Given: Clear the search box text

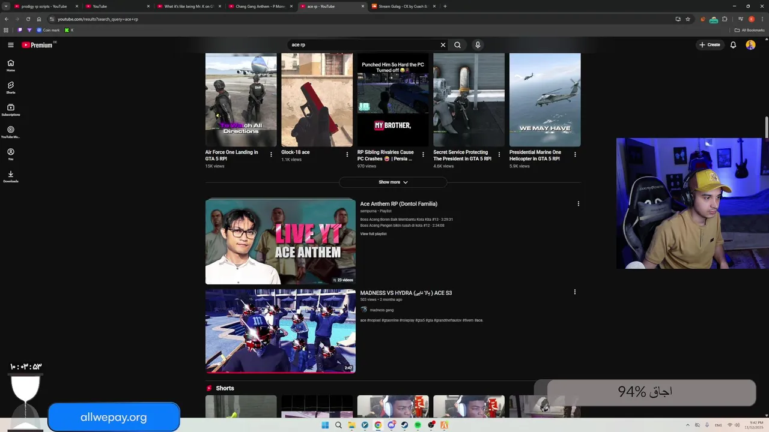Looking at the screenshot, I should tap(443, 45).
